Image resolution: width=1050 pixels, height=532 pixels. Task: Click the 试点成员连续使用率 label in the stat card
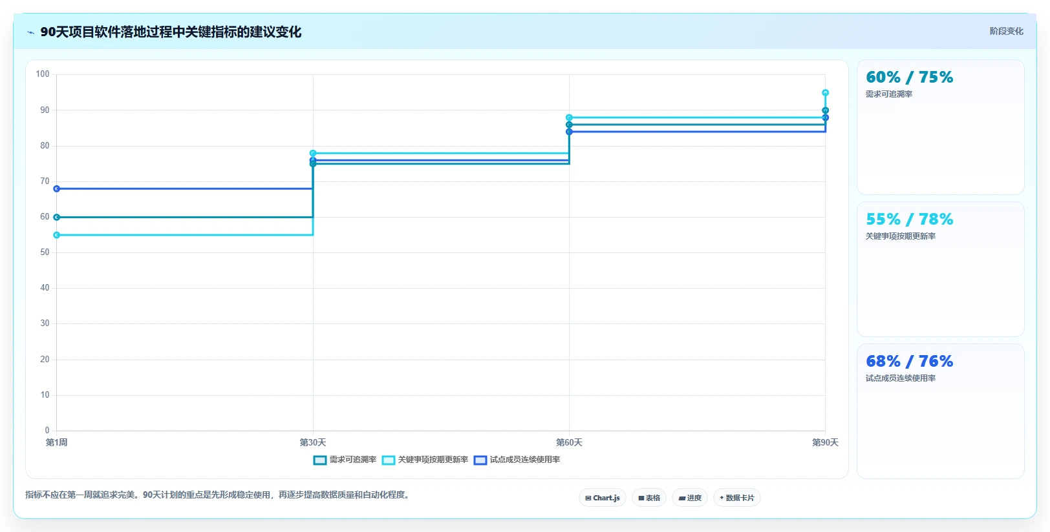coord(901,378)
